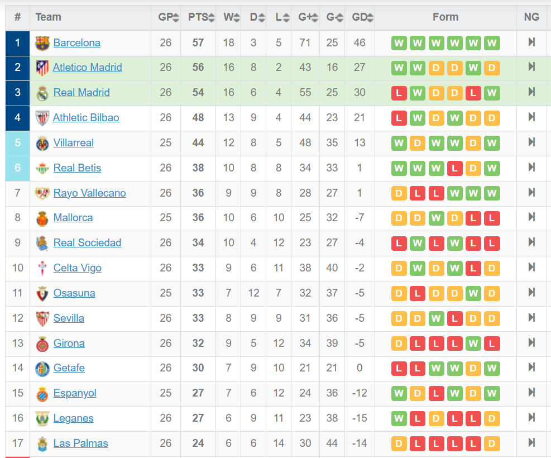Click the Form column header
Image resolution: width=551 pixels, height=458 pixels.
tap(445, 17)
